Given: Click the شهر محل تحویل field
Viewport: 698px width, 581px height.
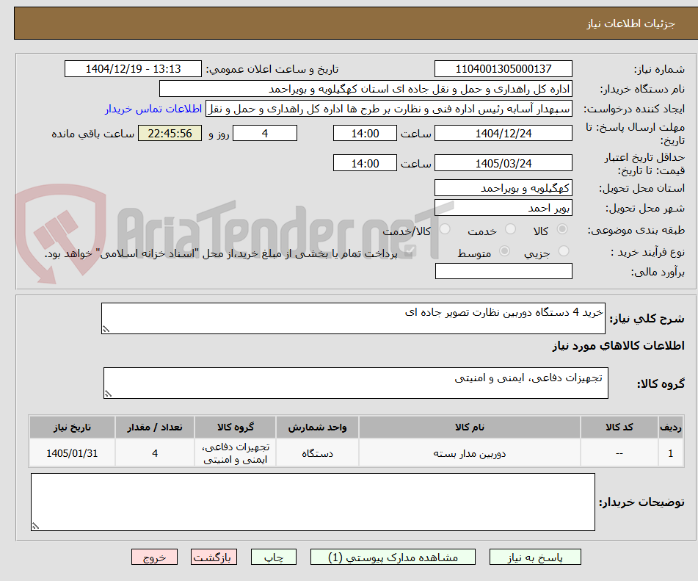Looking at the screenshot, I should 503,208.
